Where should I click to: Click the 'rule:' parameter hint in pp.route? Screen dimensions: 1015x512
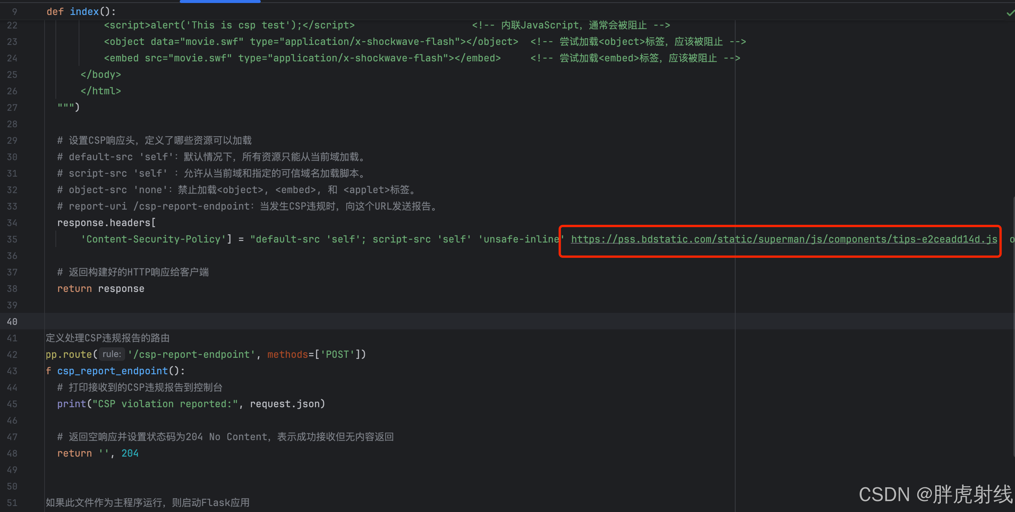pos(112,354)
